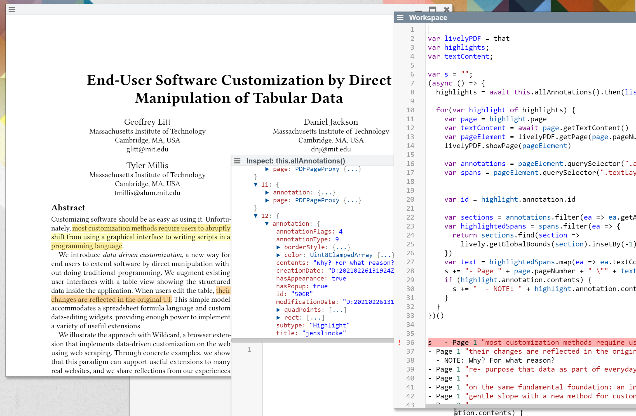636x416 pixels.
Task: Expand page PDFPageProxy under entry 11
Action: coord(267,200)
